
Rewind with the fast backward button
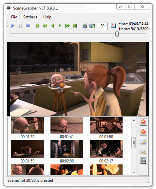pyautogui.click(x=45, y=26)
